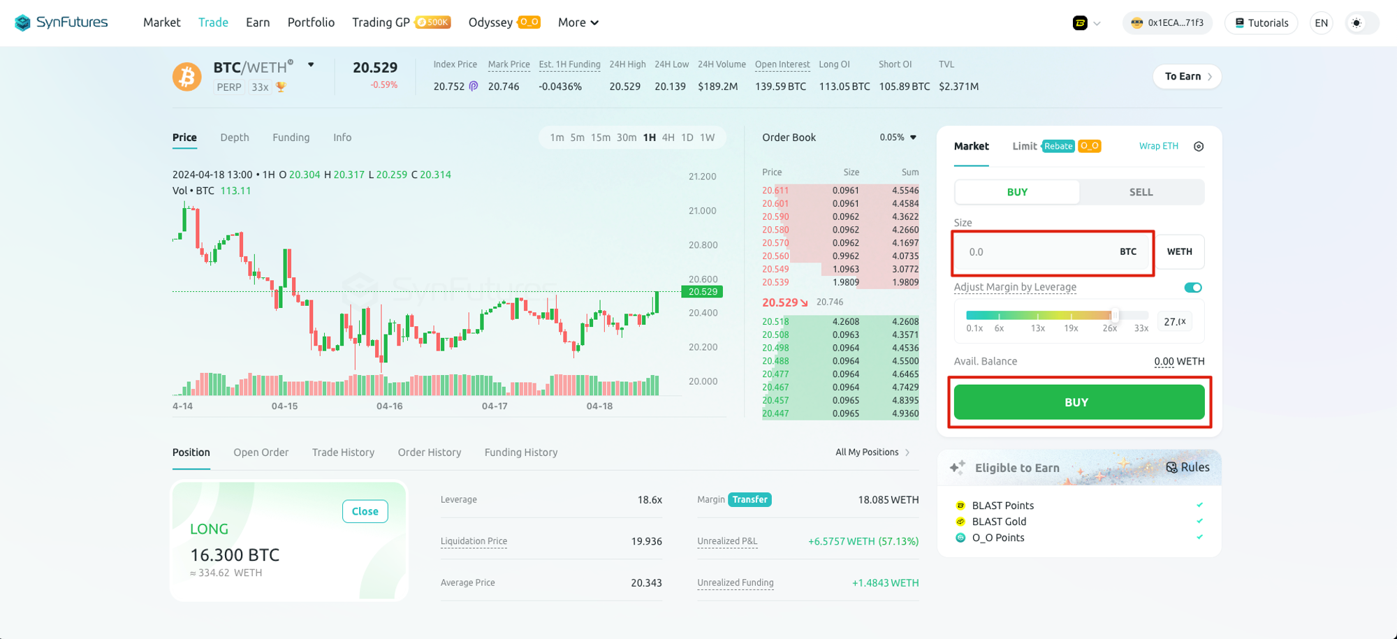The height and width of the screenshot is (639, 1397).
Task: Expand the More menu in navigation
Action: 578,23
